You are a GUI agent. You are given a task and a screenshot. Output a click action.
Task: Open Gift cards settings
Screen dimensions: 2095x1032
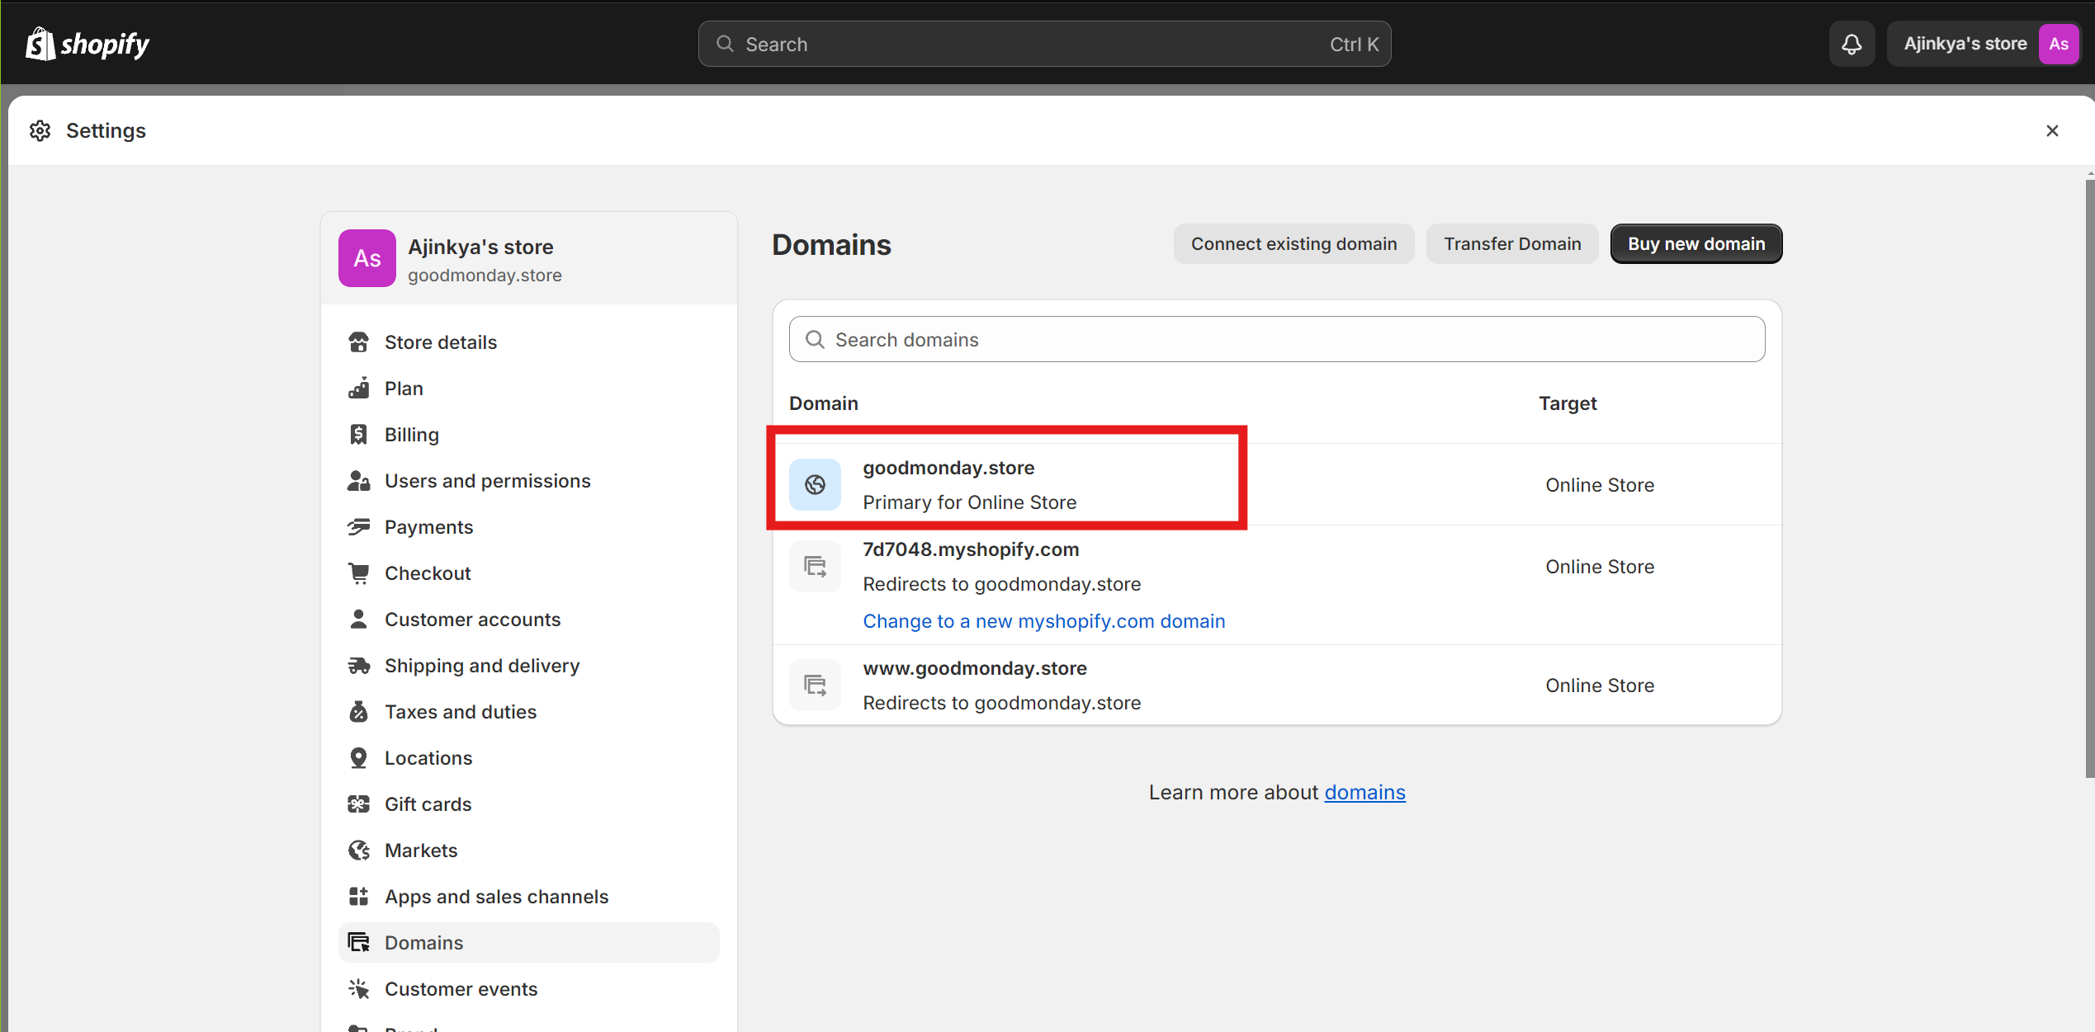coord(528,804)
